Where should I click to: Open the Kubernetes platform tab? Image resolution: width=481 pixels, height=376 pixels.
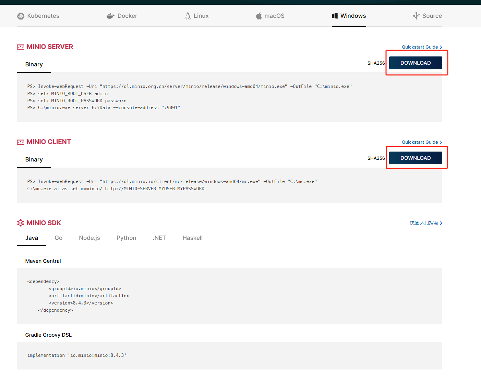(x=38, y=16)
